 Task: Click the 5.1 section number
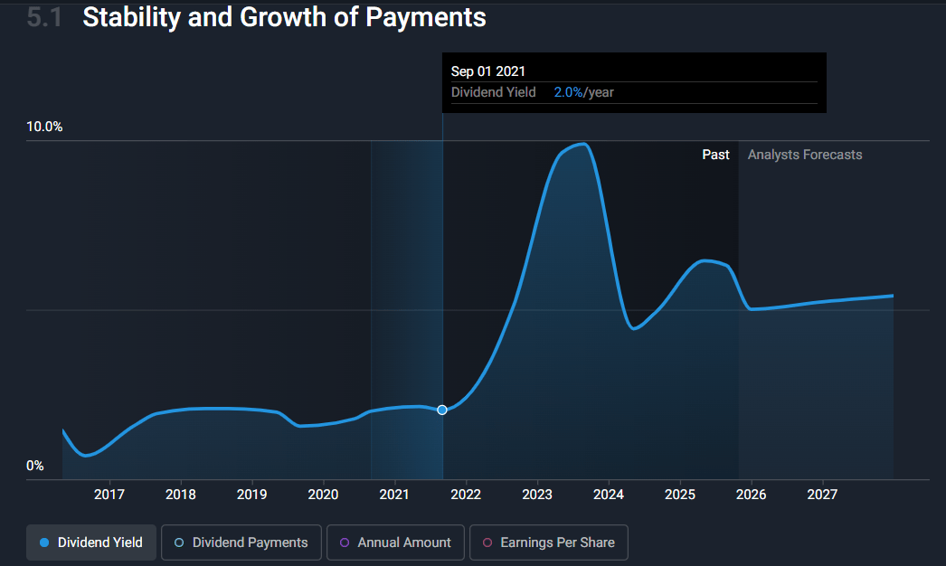click(x=44, y=17)
